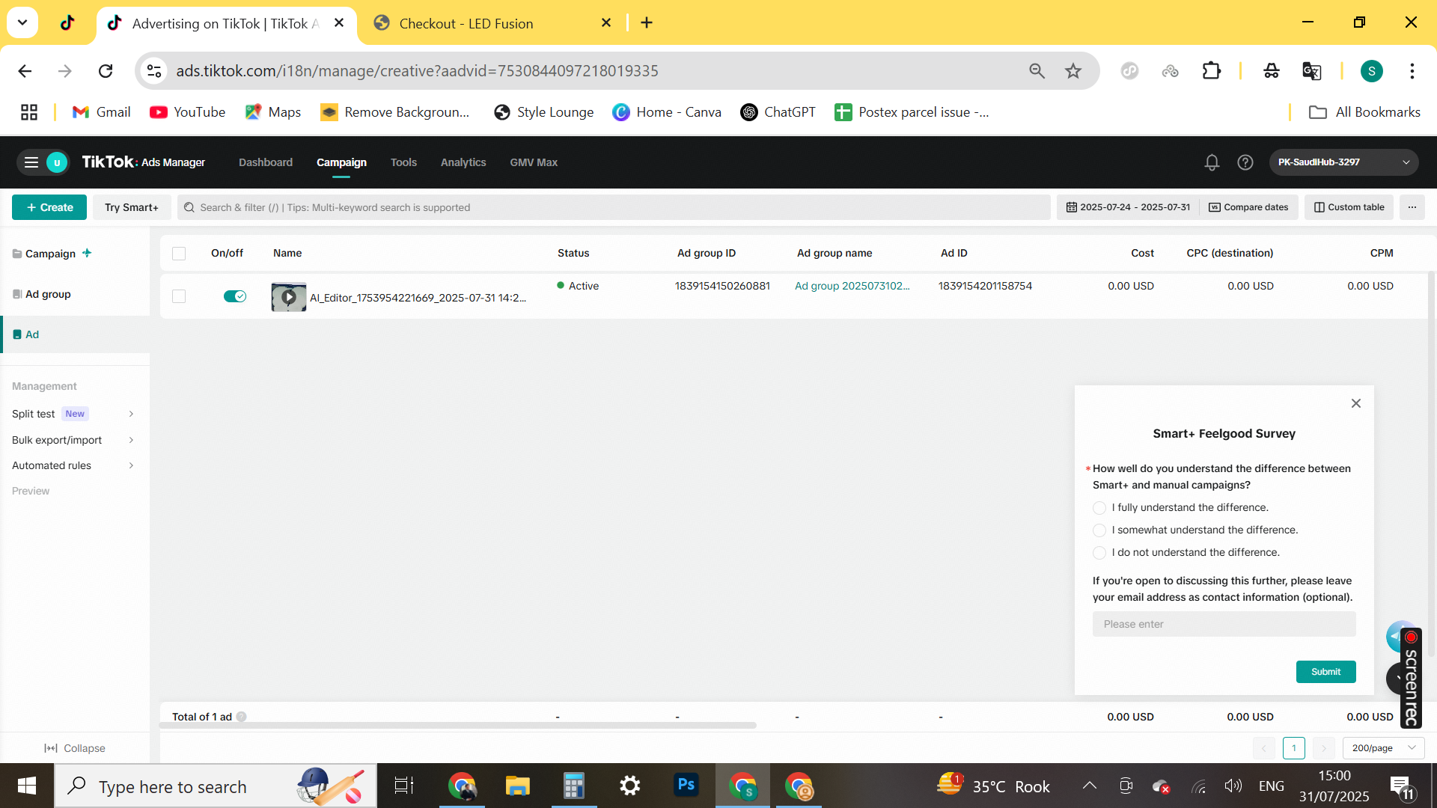Show hidden system tray icons chevron
The image size is (1437, 808).
pos(1090,786)
